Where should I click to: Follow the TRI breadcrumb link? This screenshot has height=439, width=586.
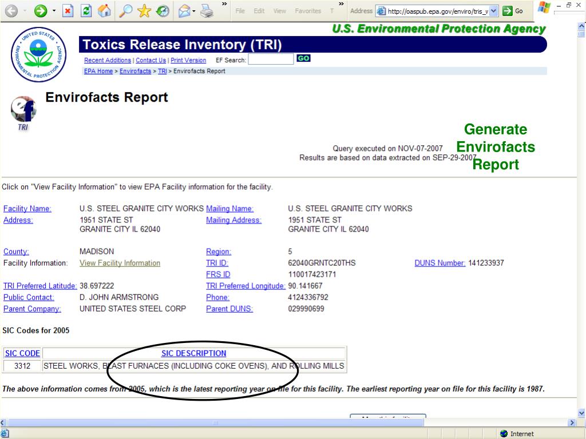pyautogui.click(x=162, y=71)
